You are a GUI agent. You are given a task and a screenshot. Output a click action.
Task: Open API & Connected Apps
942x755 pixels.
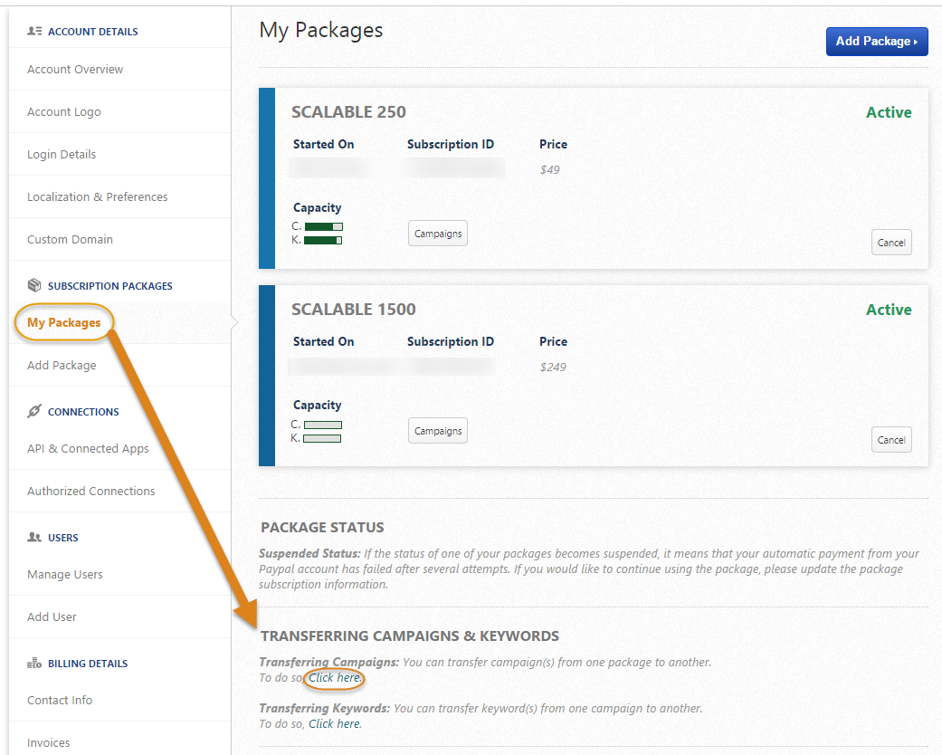[88, 449]
